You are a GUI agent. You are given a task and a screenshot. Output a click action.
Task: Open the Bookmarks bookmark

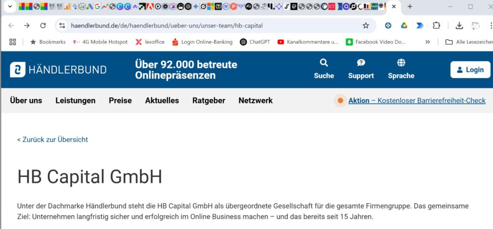(x=48, y=42)
